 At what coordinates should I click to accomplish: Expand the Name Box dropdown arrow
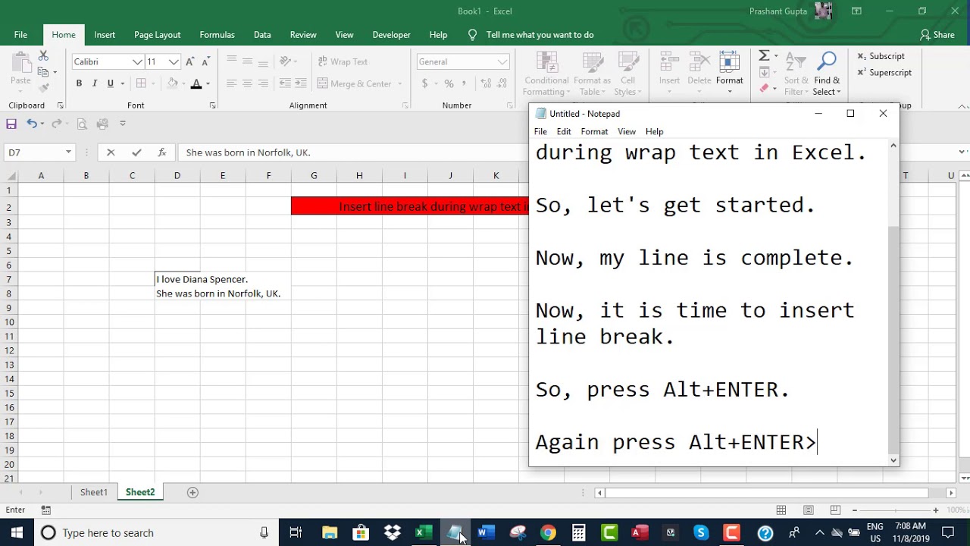[x=68, y=152]
